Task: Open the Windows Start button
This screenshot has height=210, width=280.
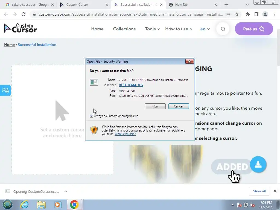Action: click(7, 205)
